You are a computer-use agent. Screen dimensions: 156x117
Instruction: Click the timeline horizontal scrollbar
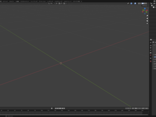pyautogui.click(x=74, y=115)
